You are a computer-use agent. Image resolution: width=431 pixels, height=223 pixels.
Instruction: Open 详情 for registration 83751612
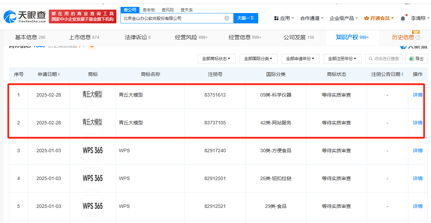click(x=418, y=95)
